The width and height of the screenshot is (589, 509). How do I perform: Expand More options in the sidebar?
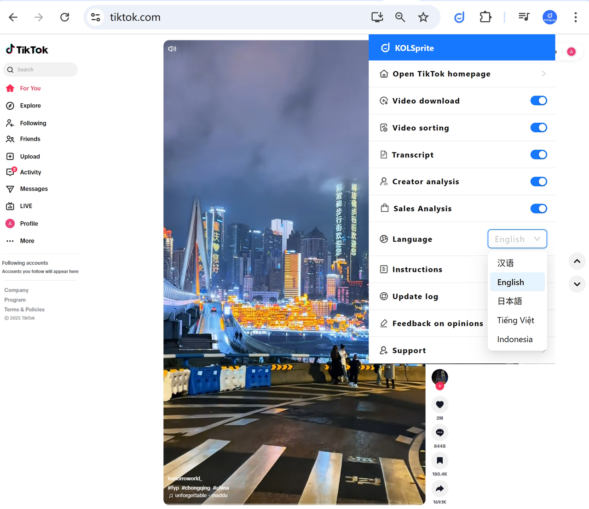[27, 241]
